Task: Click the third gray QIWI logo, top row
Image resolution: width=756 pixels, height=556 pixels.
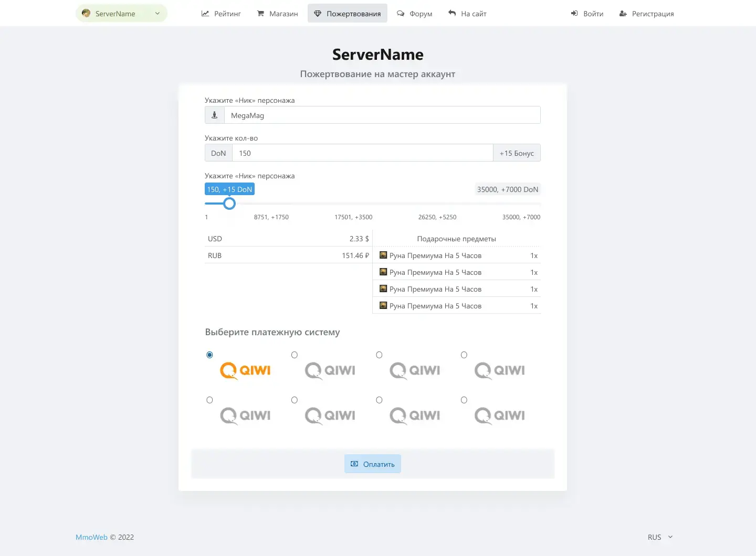Action: pos(415,371)
